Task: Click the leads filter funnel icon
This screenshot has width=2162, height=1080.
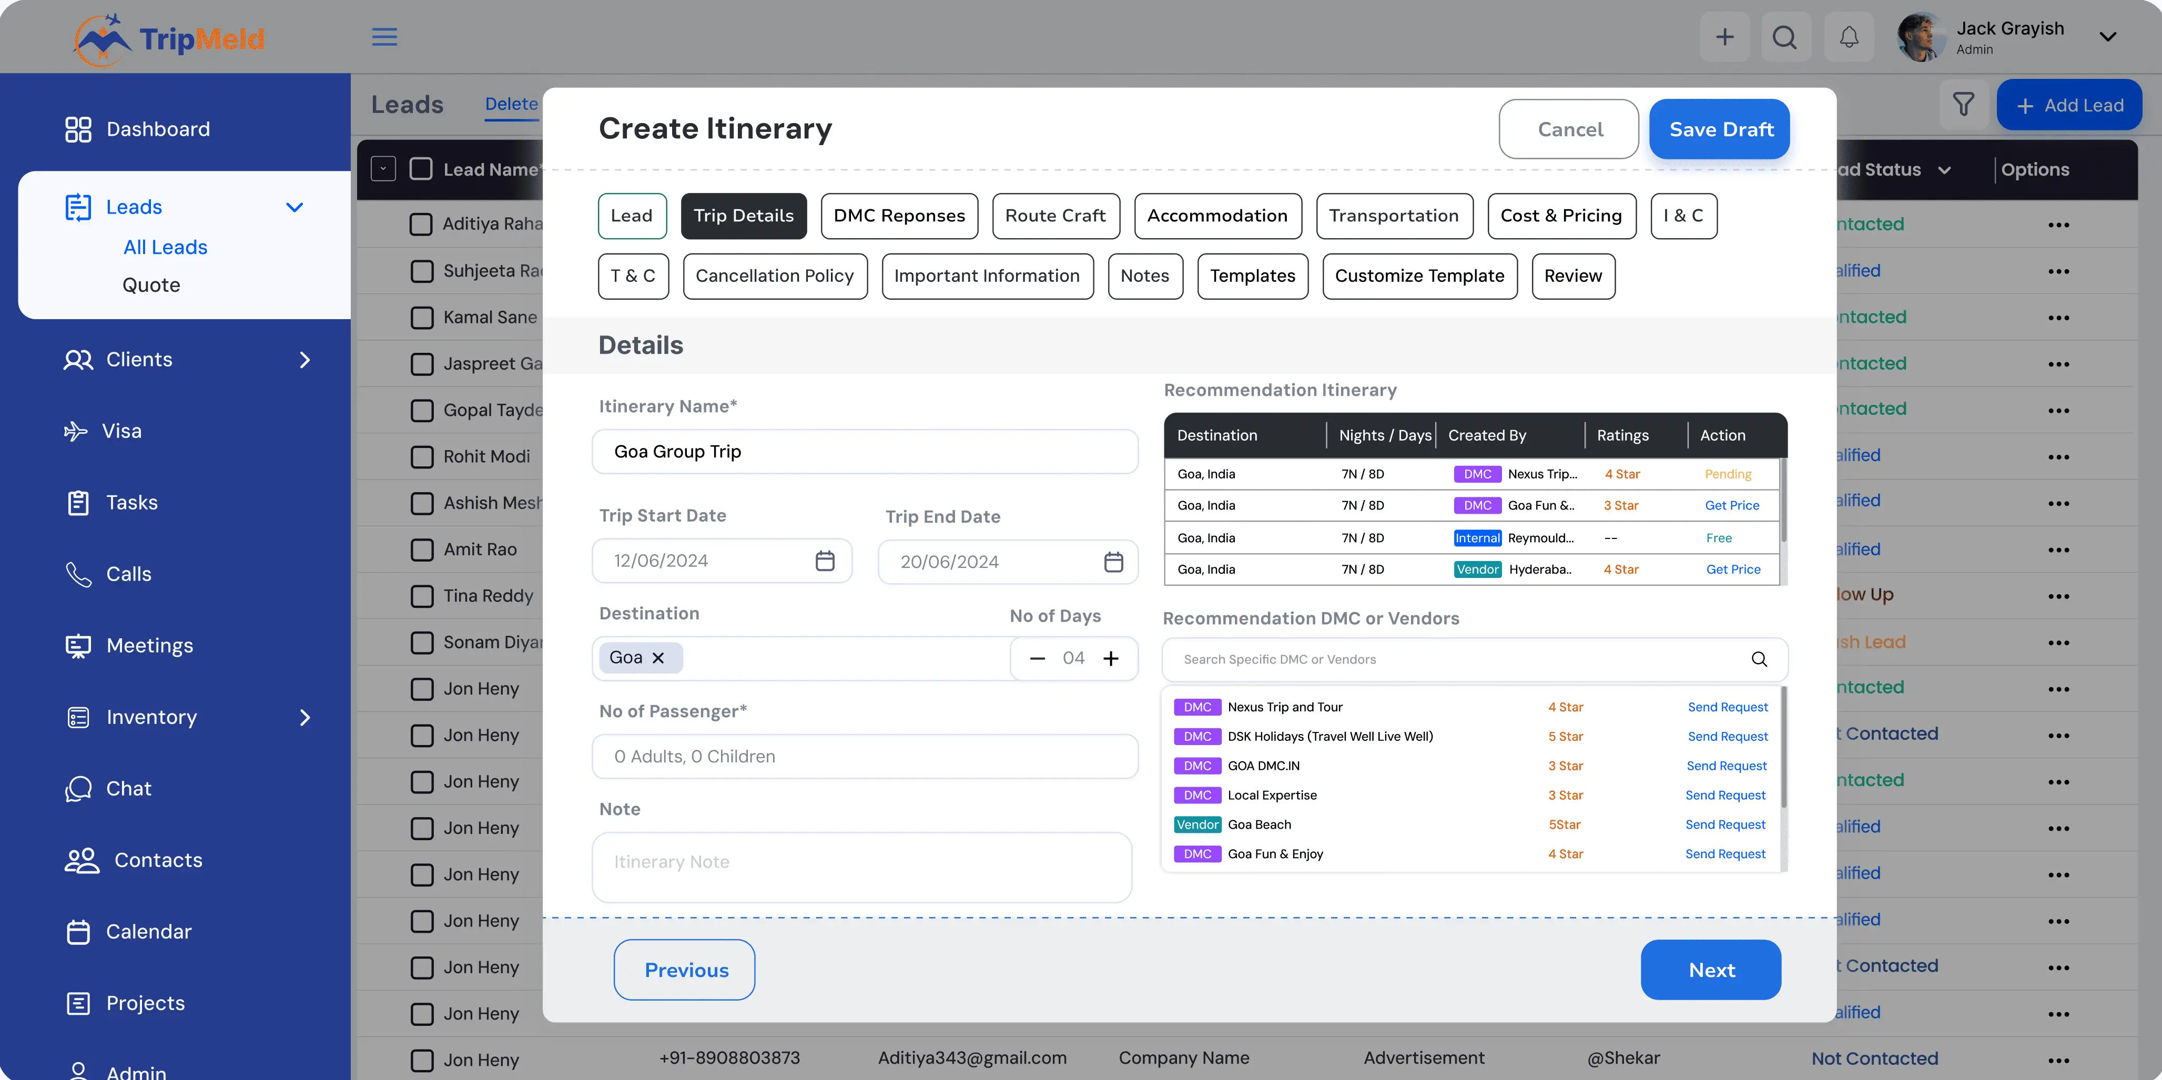Action: (x=1963, y=105)
